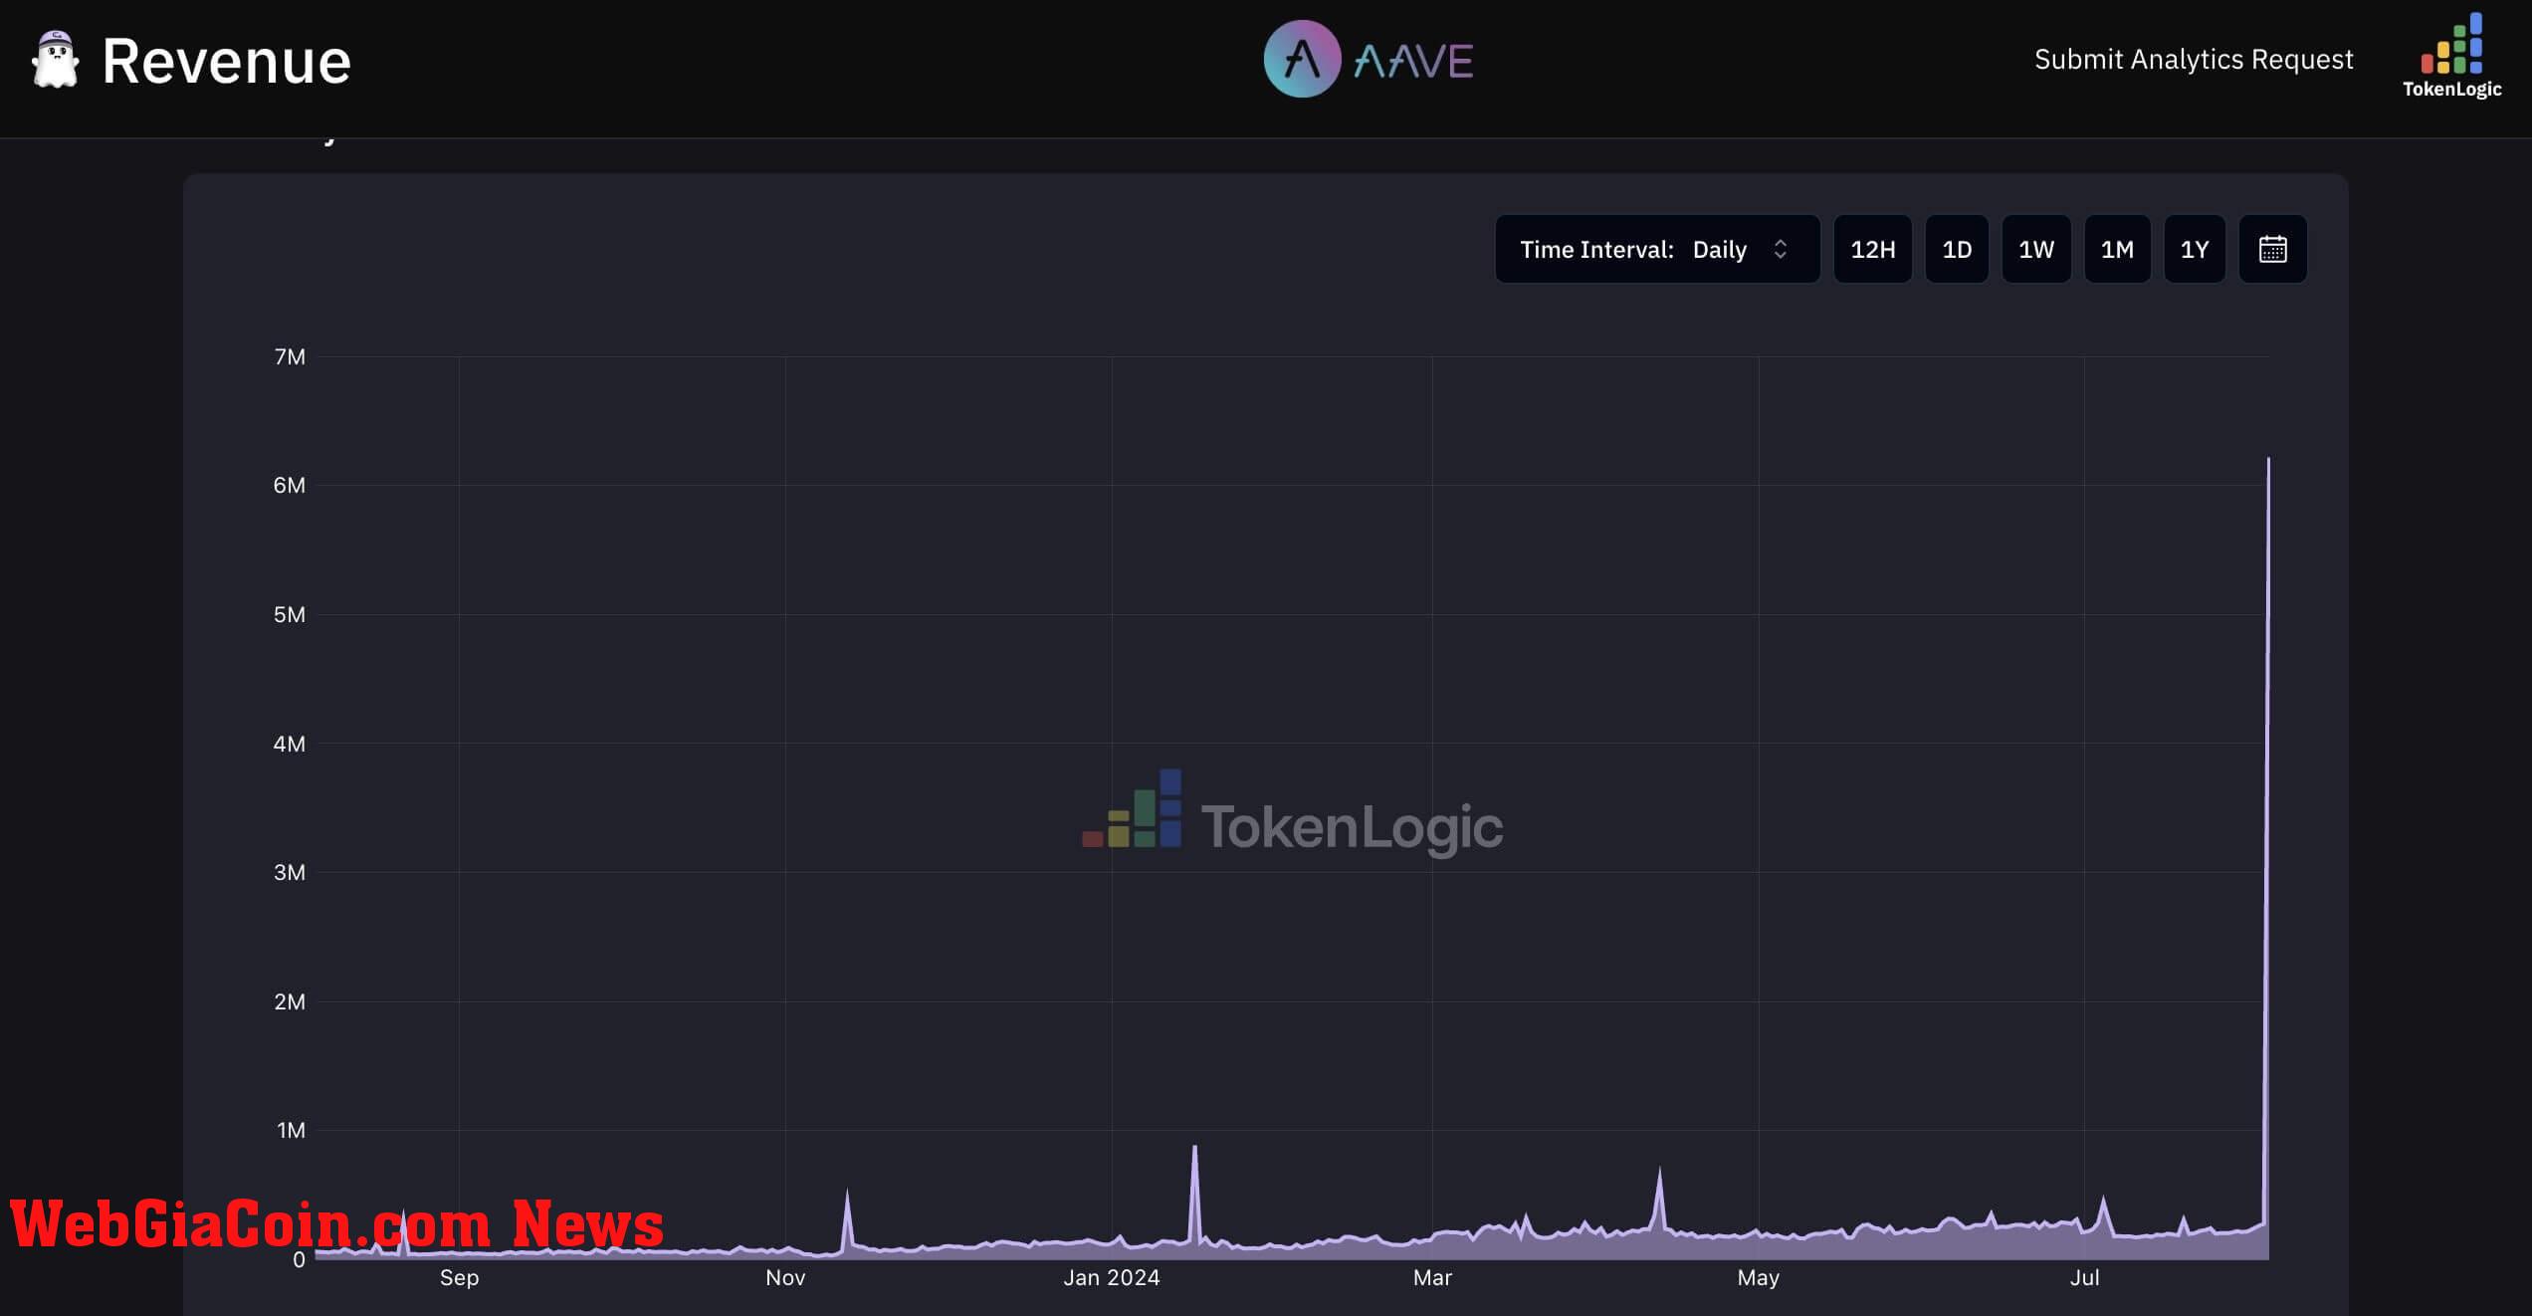Select the 1M time range
Viewport: 2532px width, 1316px height.
[x=2117, y=249]
